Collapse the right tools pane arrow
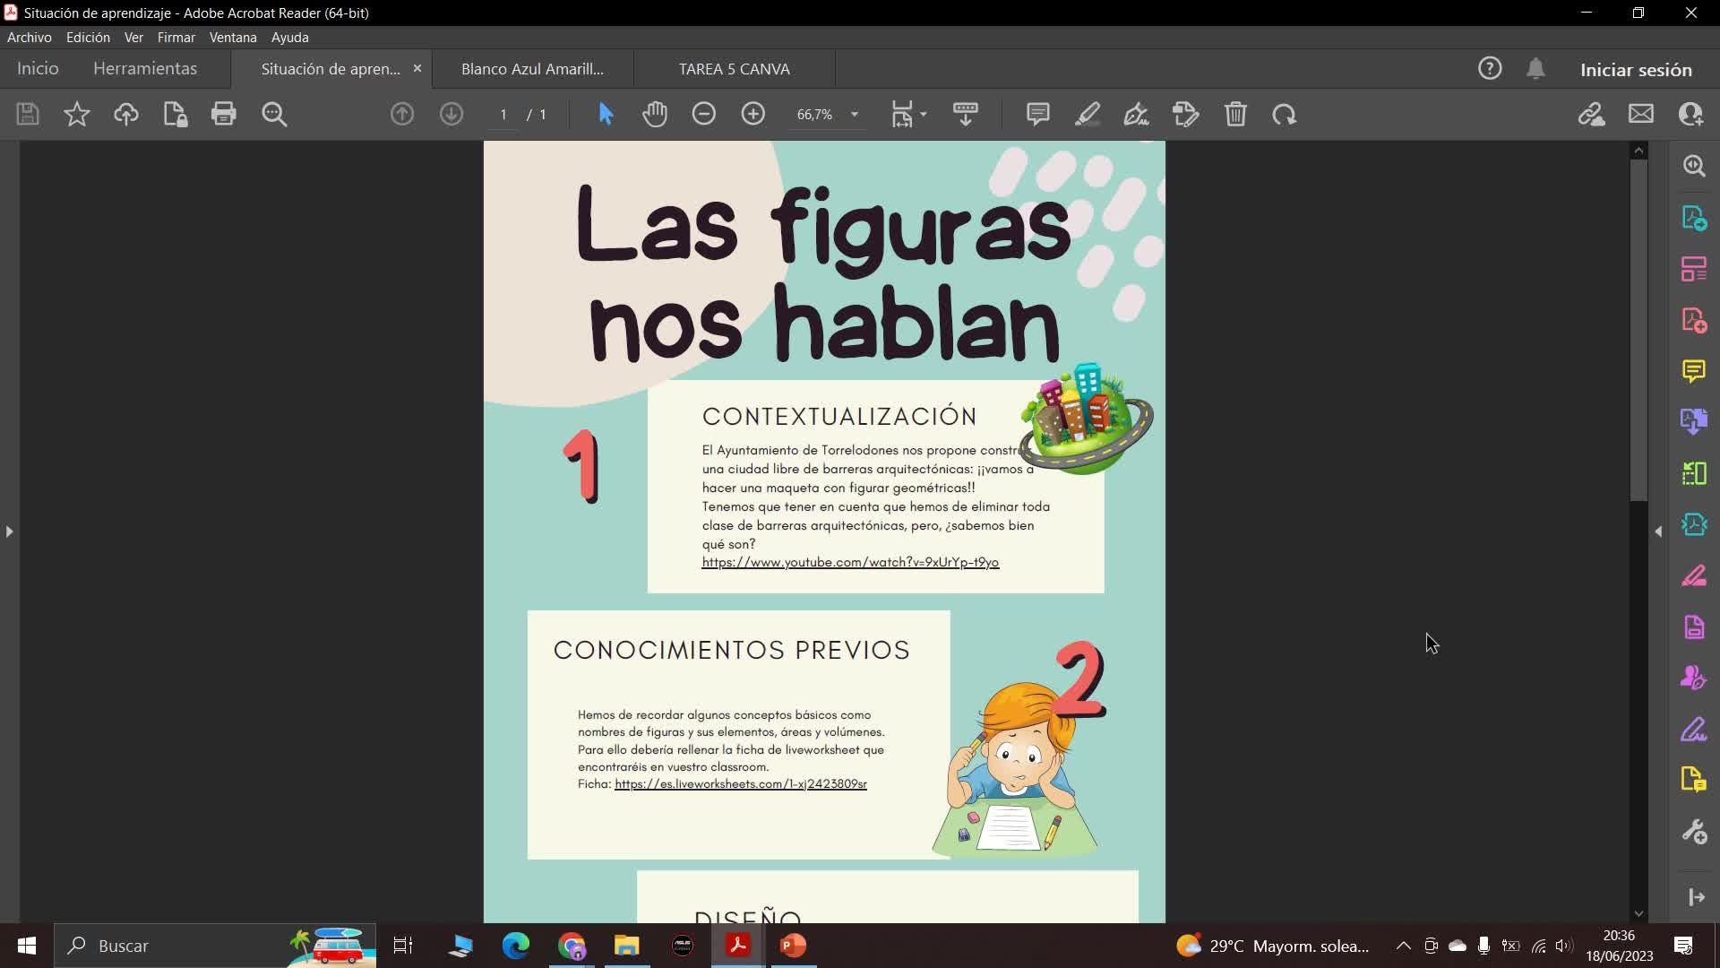The height and width of the screenshot is (968, 1720). click(1658, 532)
